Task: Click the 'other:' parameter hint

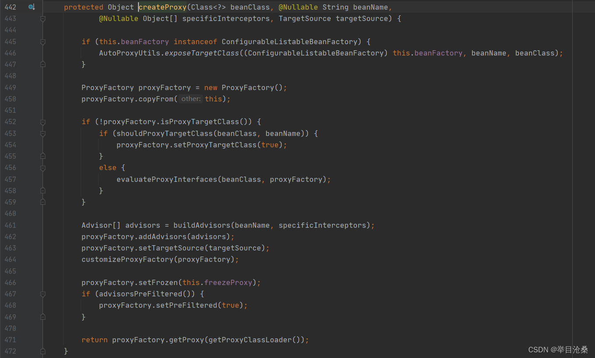Action: [x=191, y=99]
